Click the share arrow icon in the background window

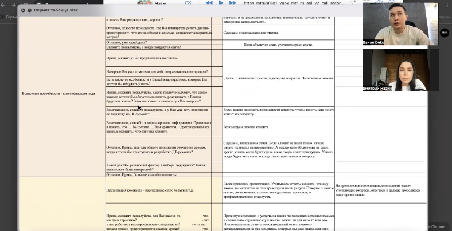tap(353, 3)
